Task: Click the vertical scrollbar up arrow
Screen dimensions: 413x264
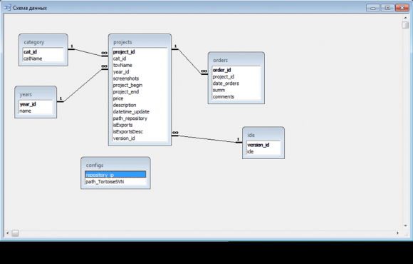Action: click(405, 18)
